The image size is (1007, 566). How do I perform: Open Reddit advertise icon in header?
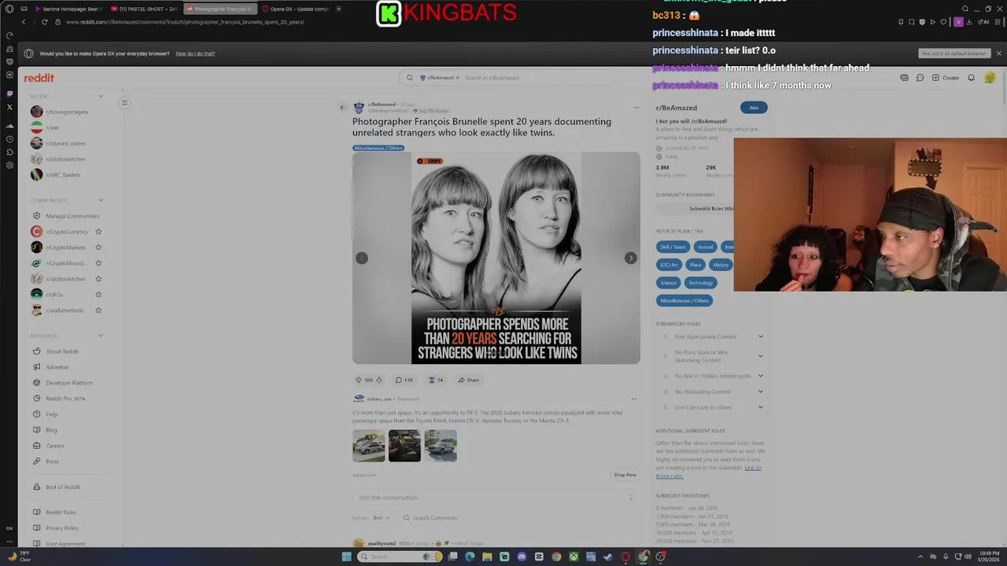pos(904,78)
